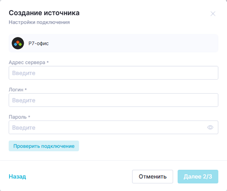This screenshot has width=227, height=191.
Task: Click the Р7-офис source name text
Action: click(x=38, y=43)
